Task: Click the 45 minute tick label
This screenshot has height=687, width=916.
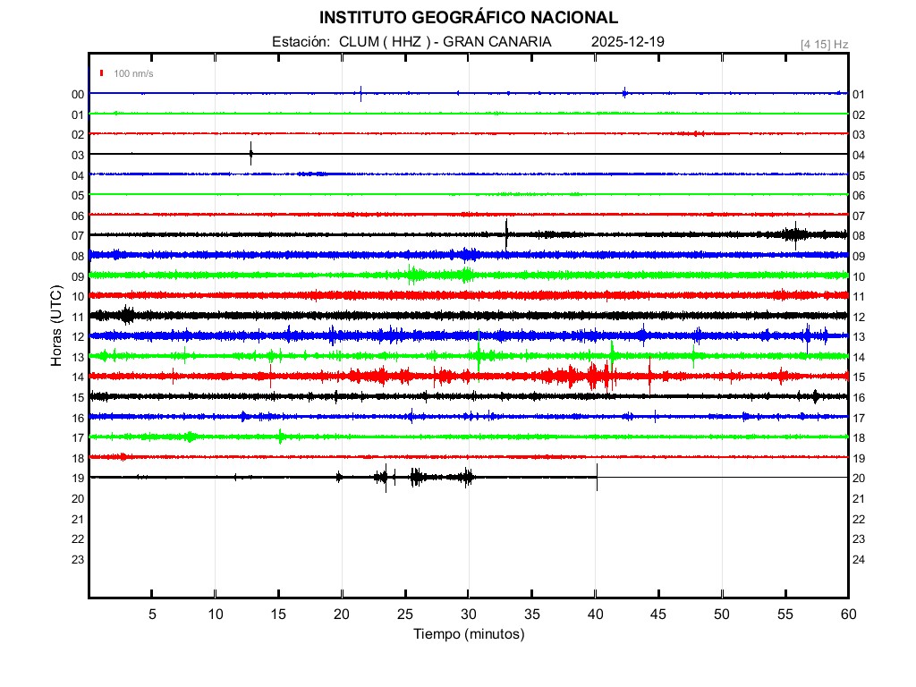Action: tap(658, 614)
